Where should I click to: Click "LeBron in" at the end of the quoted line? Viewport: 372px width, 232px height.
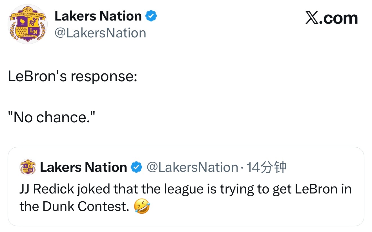coord(323,189)
